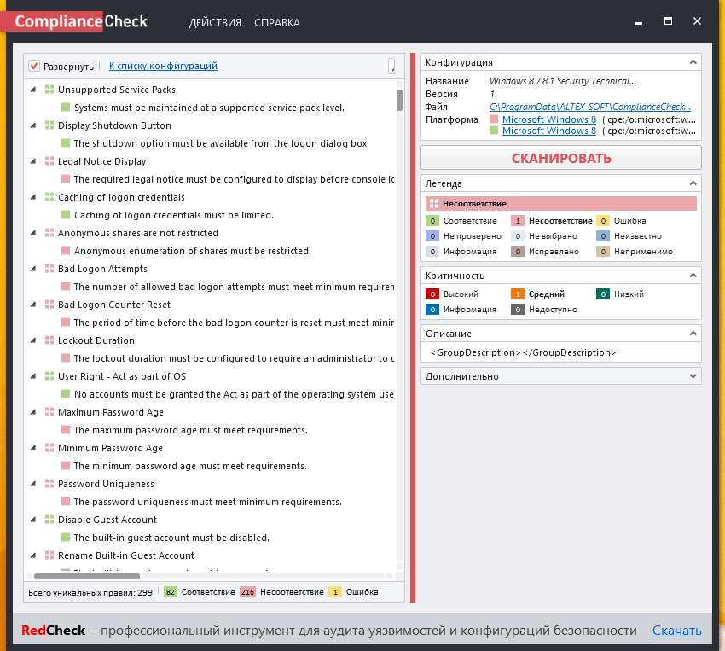Select the green icon beside Disable Guest Account
This screenshot has width=725, height=651.
pyautogui.click(x=49, y=520)
